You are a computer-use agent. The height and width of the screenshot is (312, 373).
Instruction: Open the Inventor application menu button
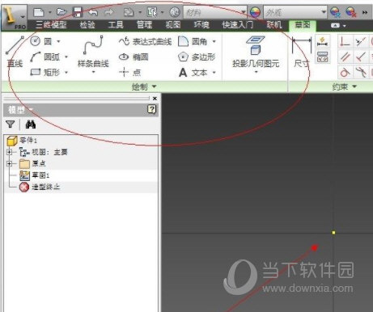click(x=14, y=17)
